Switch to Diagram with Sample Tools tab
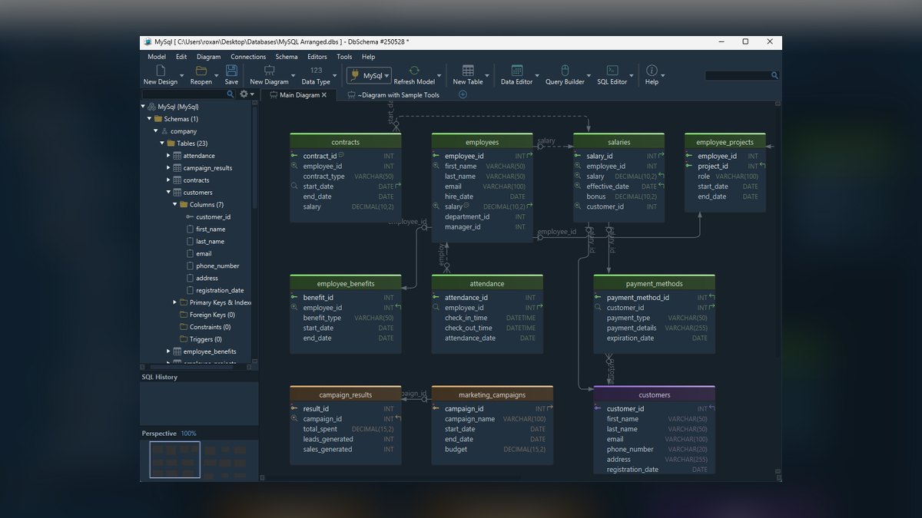 click(393, 95)
